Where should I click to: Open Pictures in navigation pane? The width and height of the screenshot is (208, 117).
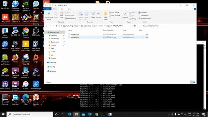coord(53,45)
